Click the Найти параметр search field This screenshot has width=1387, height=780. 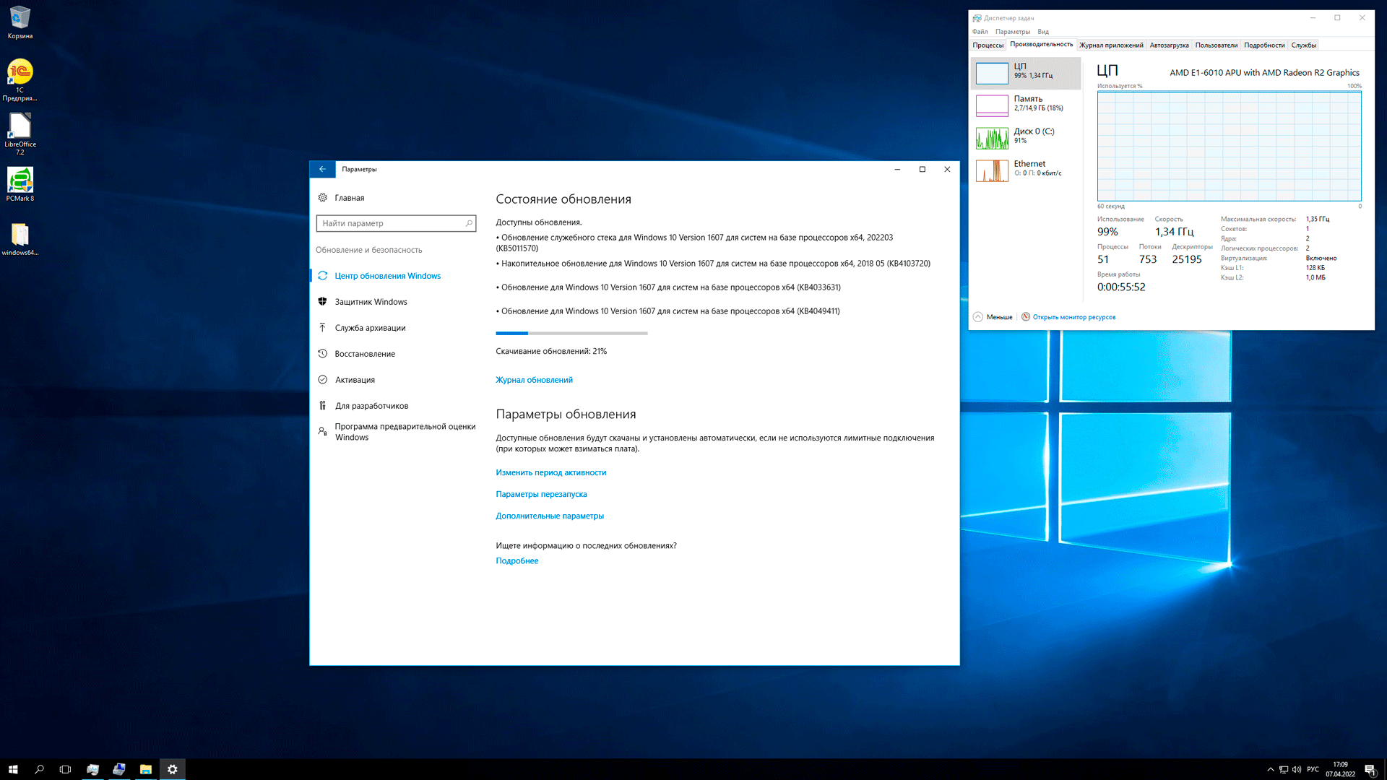click(x=390, y=224)
